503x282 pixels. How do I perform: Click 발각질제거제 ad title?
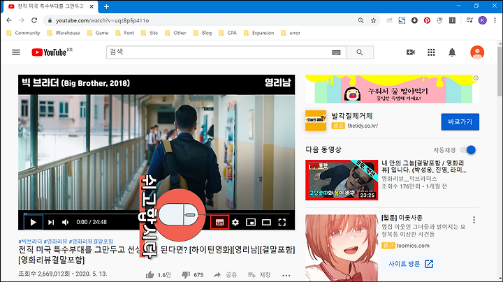(352, 116)
